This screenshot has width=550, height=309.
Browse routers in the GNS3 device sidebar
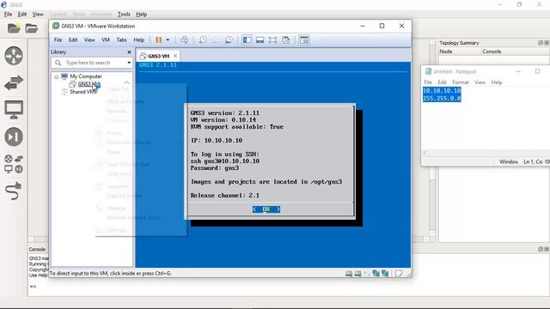click(14, 56)
